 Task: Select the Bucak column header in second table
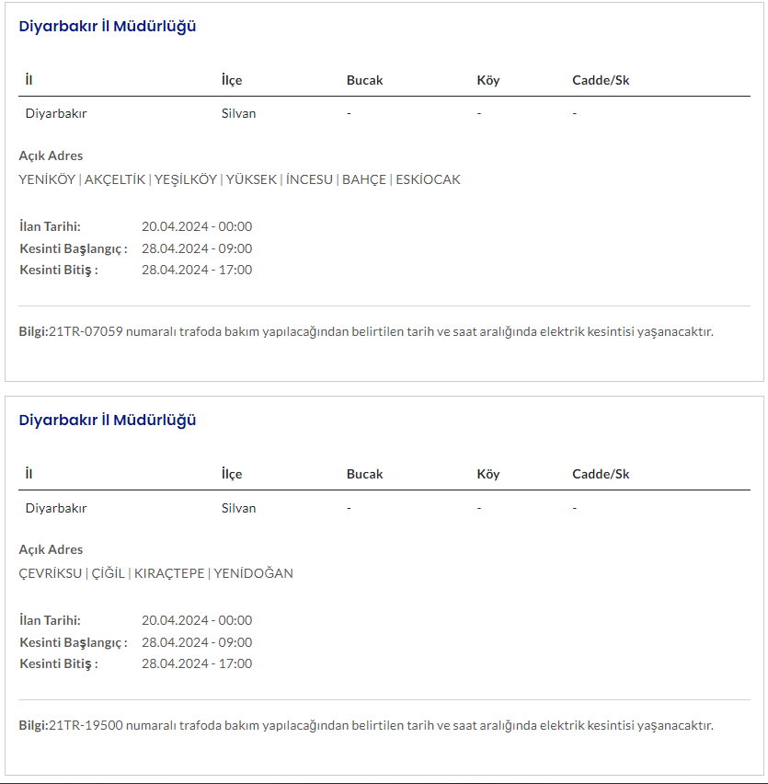click(x=364, y=474)
